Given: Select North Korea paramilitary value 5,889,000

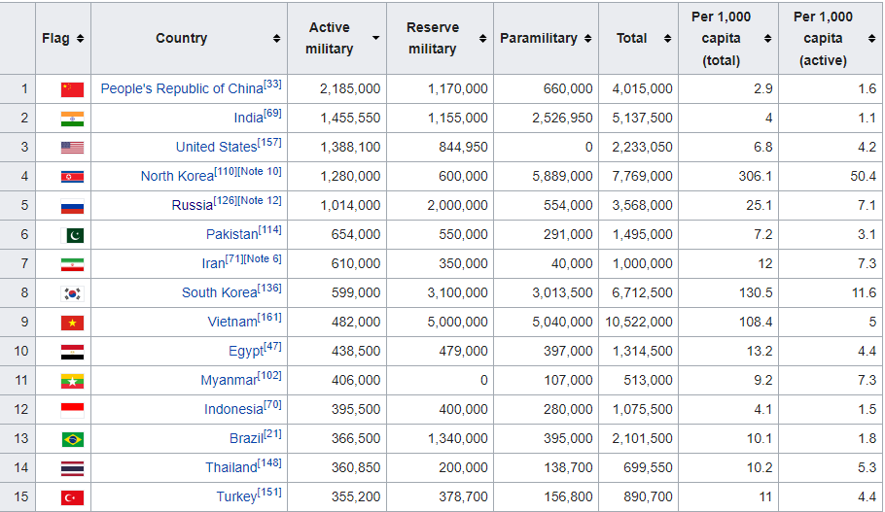Looking at the screenshot, I should coord(562,177).
